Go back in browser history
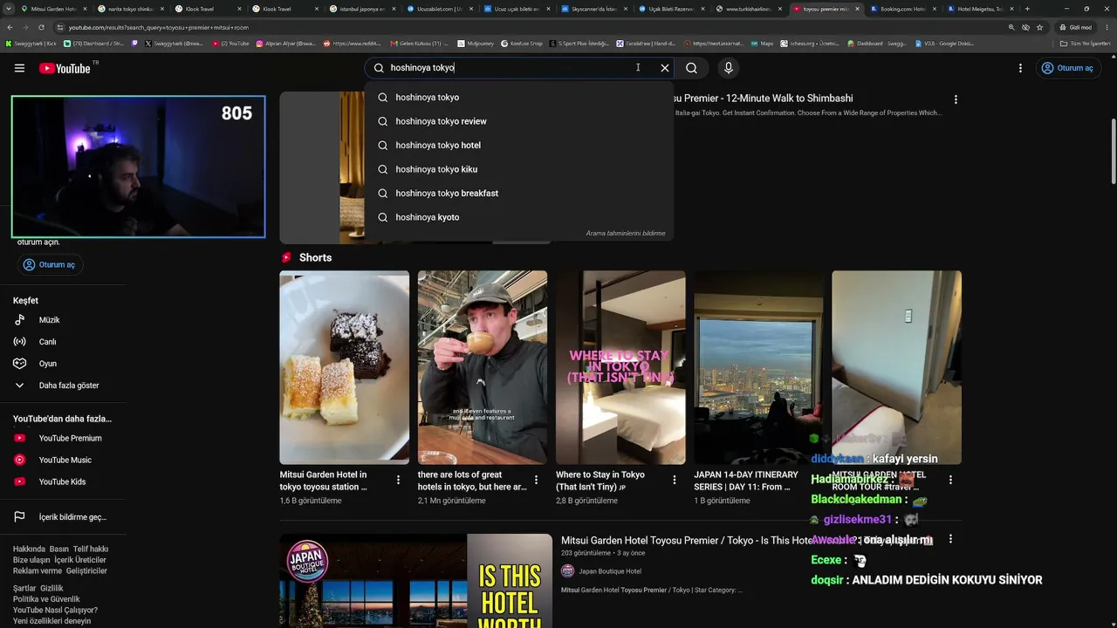The image size is (1117, 628). (11, 27)
